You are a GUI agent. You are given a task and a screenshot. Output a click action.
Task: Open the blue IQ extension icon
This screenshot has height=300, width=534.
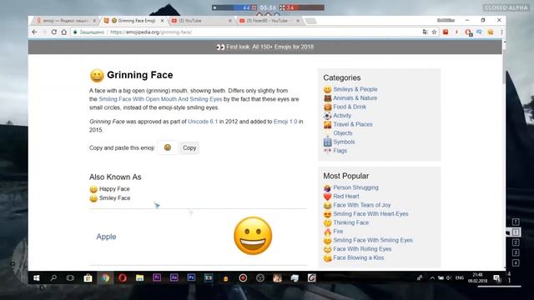tap(479, 32)
